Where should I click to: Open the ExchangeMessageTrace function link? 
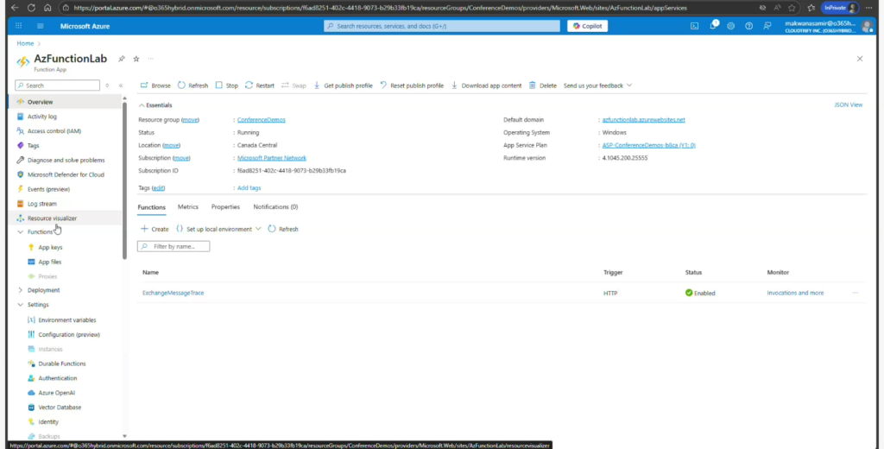click(x=173, y=293)
